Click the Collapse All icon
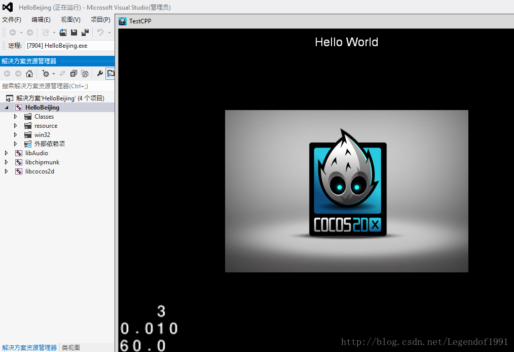The image size is (514, 352). click(74, 74)
